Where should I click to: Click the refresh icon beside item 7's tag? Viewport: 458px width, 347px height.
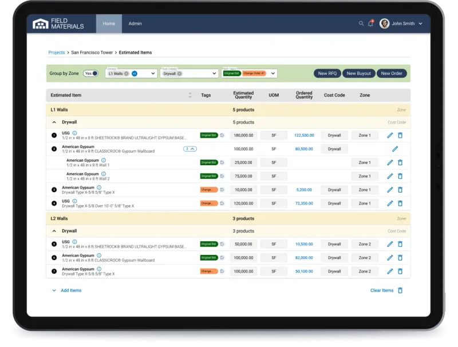[x=222, y=272]
